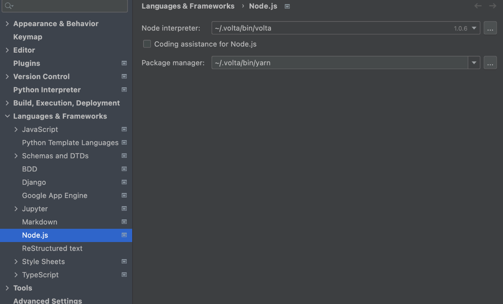The width and height of the screenshot is (503, 304).
Task: Click the project icon next to Node.js breadcrumb
Action: 287,6
